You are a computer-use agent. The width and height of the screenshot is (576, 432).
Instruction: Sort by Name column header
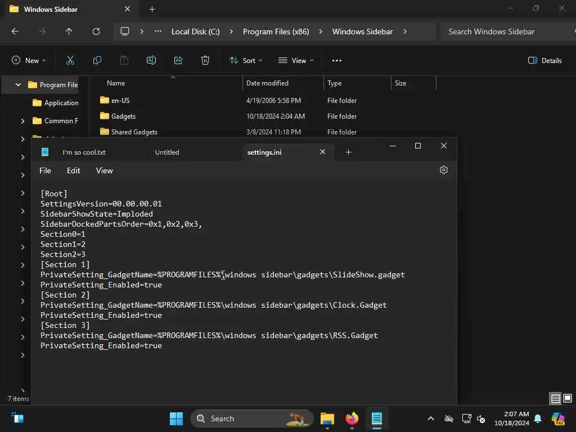coord(116,83)
